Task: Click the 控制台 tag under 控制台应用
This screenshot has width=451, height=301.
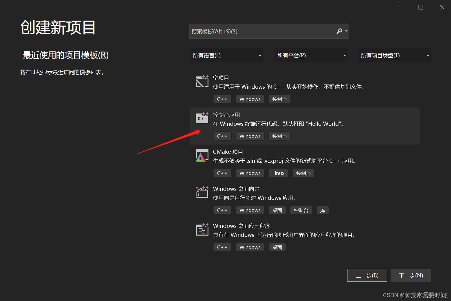Action: [x=279, y=136]
